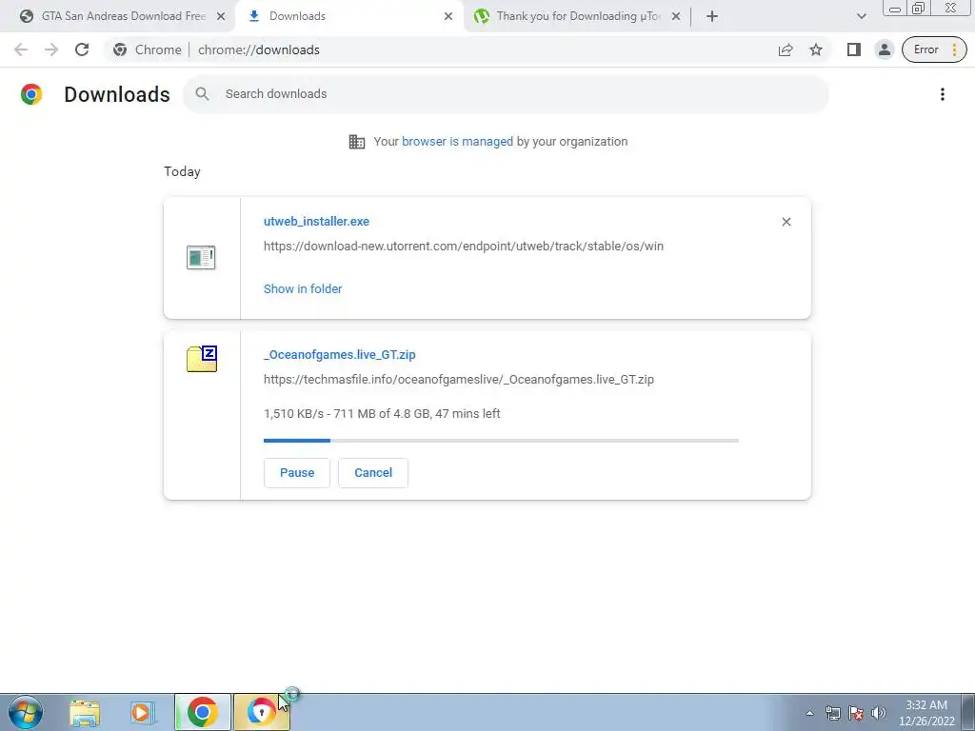
Task: Click the utweb_installer.exe file icon
Action: pos(201,257)
